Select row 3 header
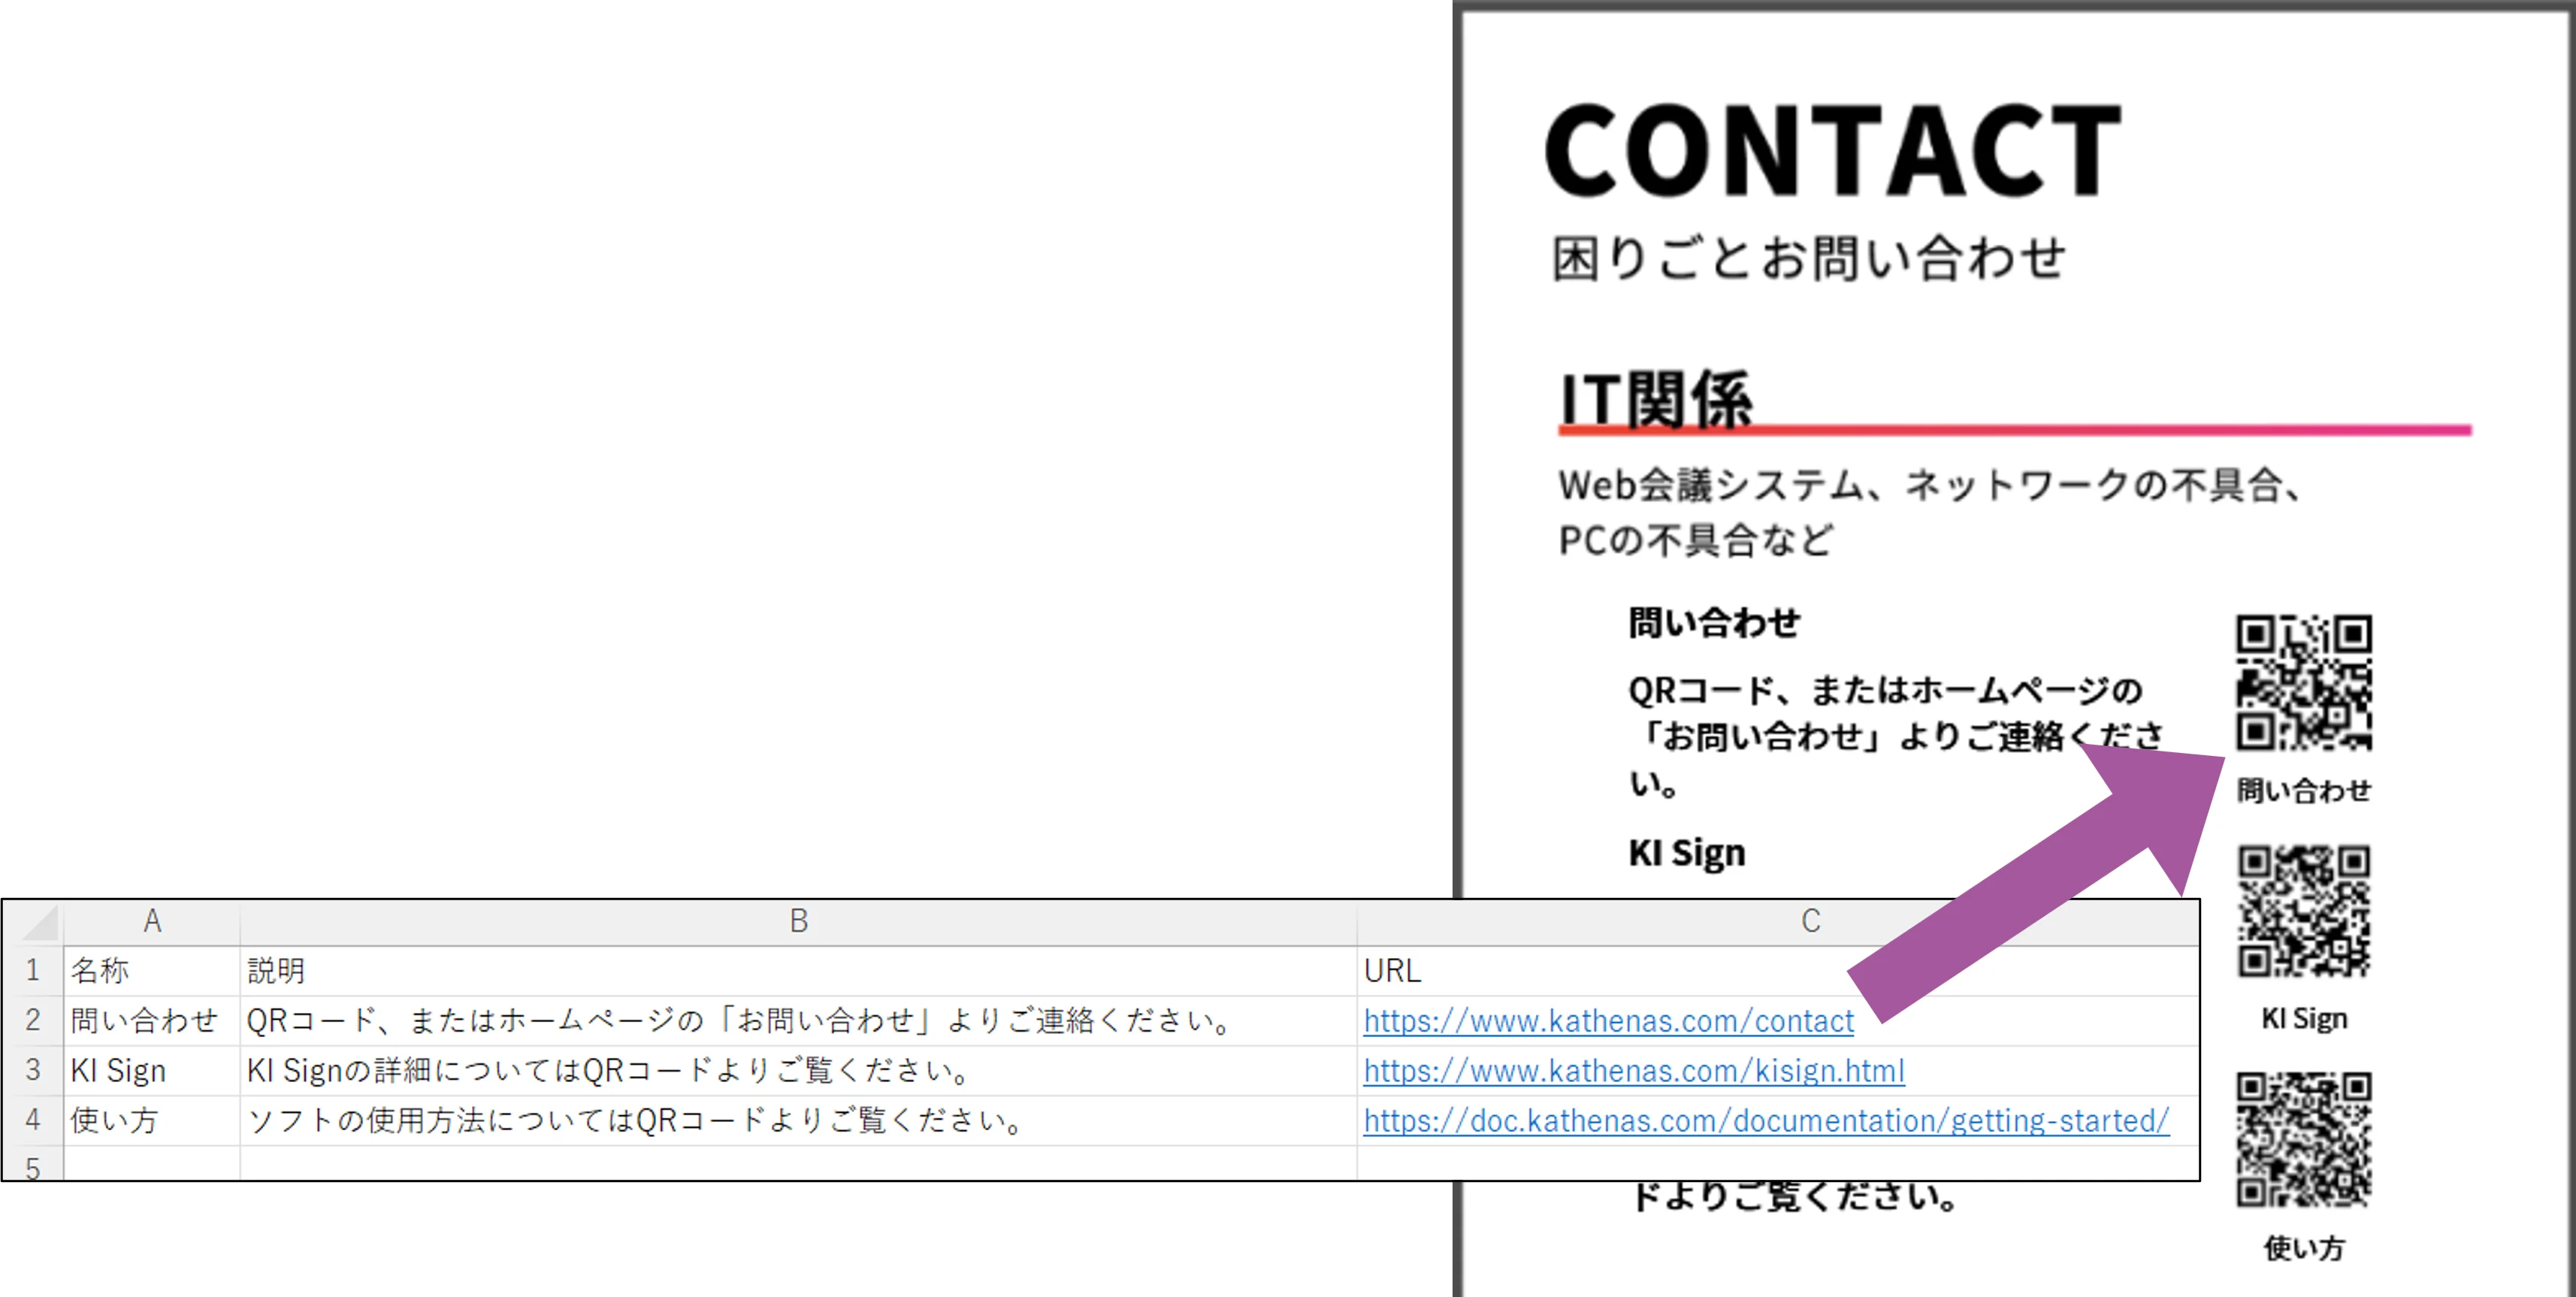The width and height of the screenshot is (2576, 1297). (x=33, y=1070)
